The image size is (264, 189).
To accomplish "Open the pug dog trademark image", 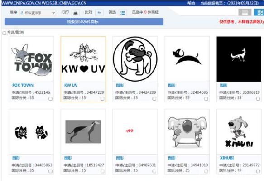I will [x=135, y=59].
